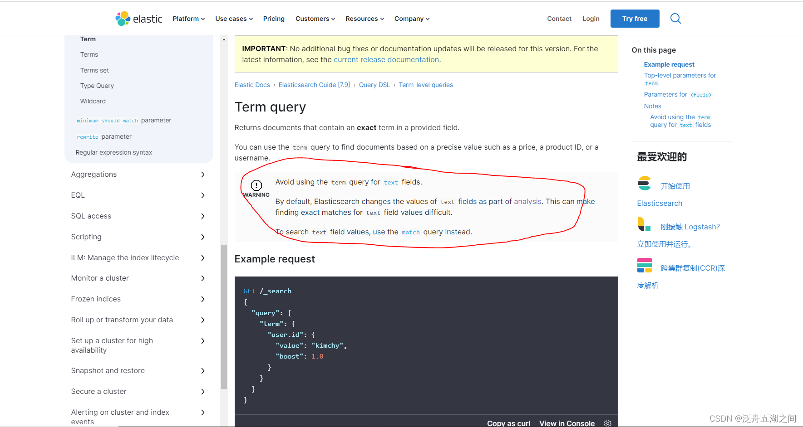Click the Login link

pos(591,19)
